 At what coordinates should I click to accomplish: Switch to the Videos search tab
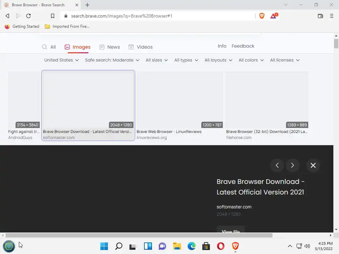pyautogui.click(x=140, y=47)
